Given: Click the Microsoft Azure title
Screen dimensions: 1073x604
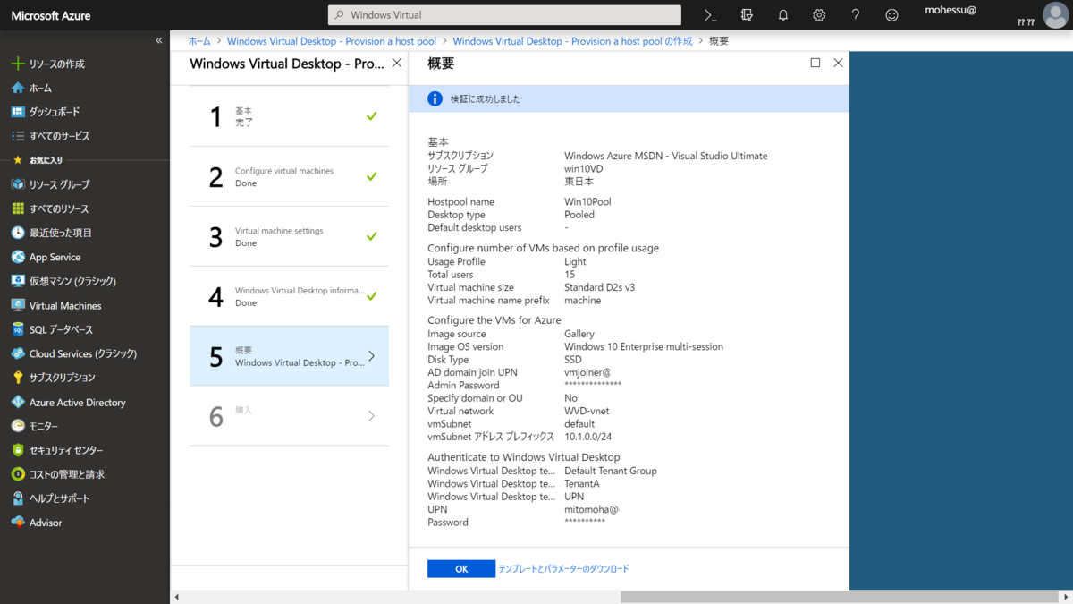Looking at the screenshot, I should [x=51, y=15].
